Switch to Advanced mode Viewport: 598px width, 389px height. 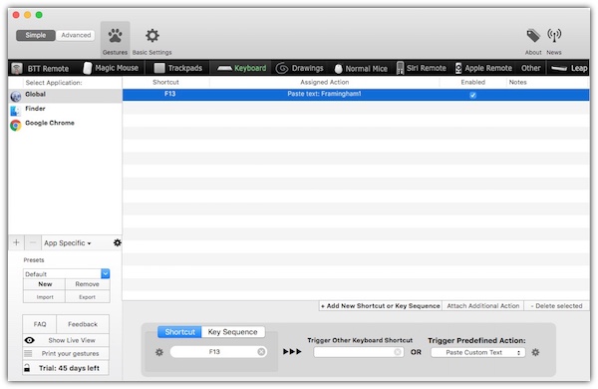coord(76,35)
